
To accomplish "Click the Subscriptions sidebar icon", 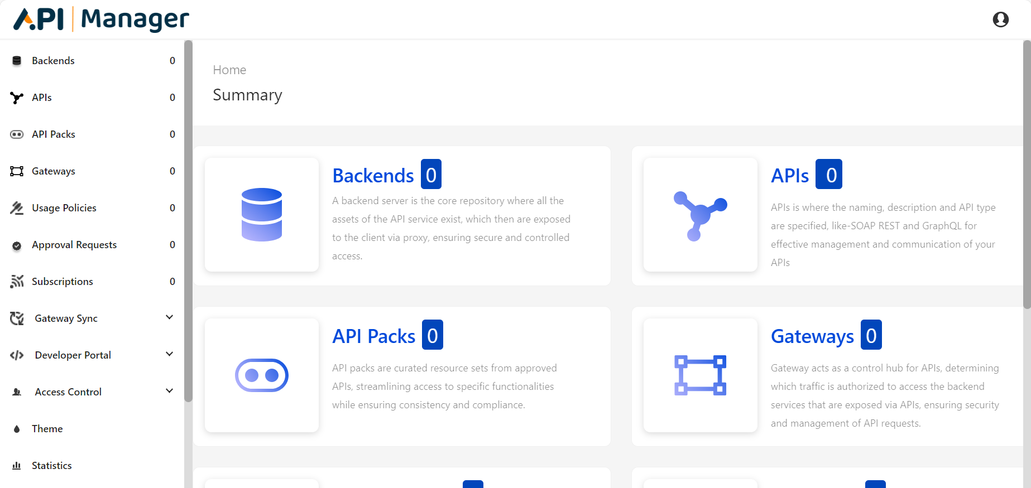I will (x=17, y=282).
